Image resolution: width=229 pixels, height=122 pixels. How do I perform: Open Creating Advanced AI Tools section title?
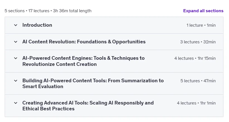click(88, 106)
